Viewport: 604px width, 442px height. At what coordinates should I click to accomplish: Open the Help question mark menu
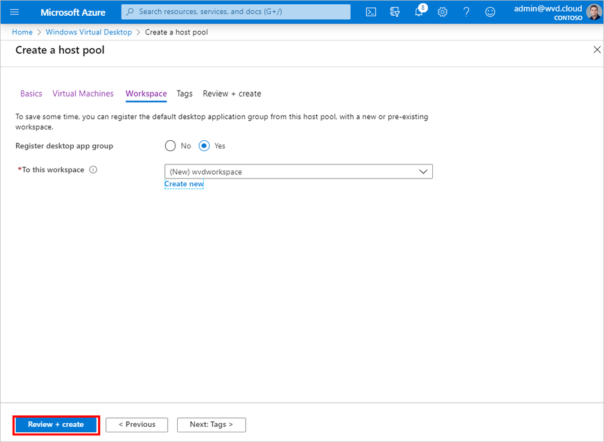[466, 12]
